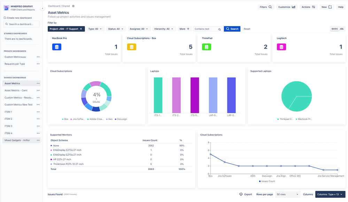Open options menu for Custom Metricsuuu dashboard
Viewport: 348px width, 202px height.
(x=38, y=57)
